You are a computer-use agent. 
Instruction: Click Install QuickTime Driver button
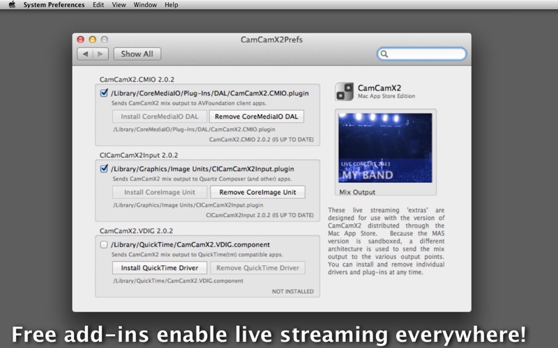click(x=160, y=268)
